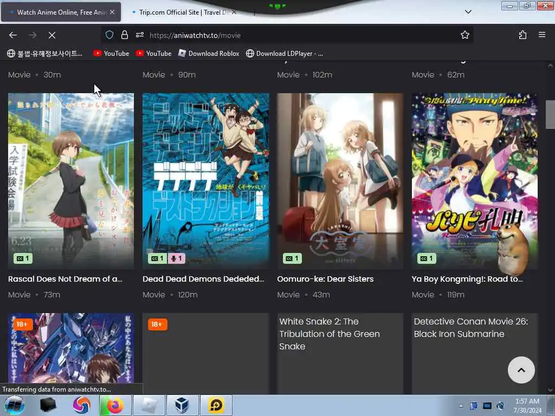Screen dimensions: 555x416
Task: Open Dead Dead Demons Dededede poster
Action: pos(205,180)
